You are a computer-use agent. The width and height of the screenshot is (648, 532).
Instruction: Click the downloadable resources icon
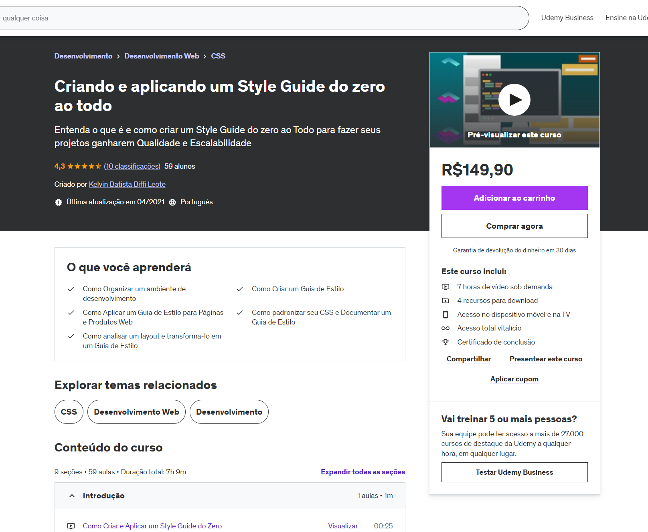pyautogui.click(x=445, y=300)
